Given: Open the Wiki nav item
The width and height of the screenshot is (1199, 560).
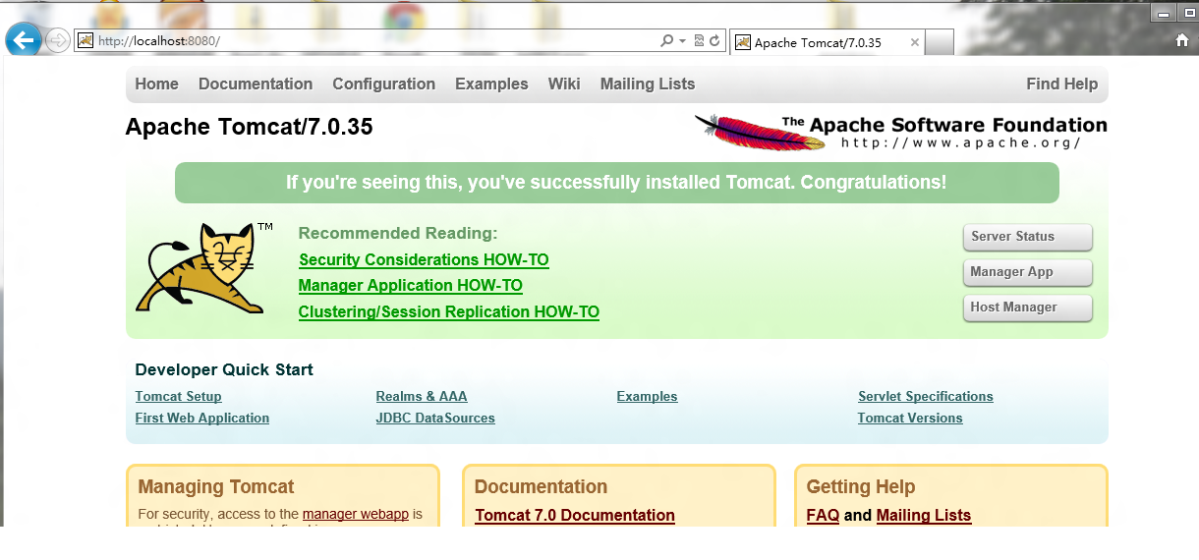Looking at the screenshot, I should click(x=564, y=84).
